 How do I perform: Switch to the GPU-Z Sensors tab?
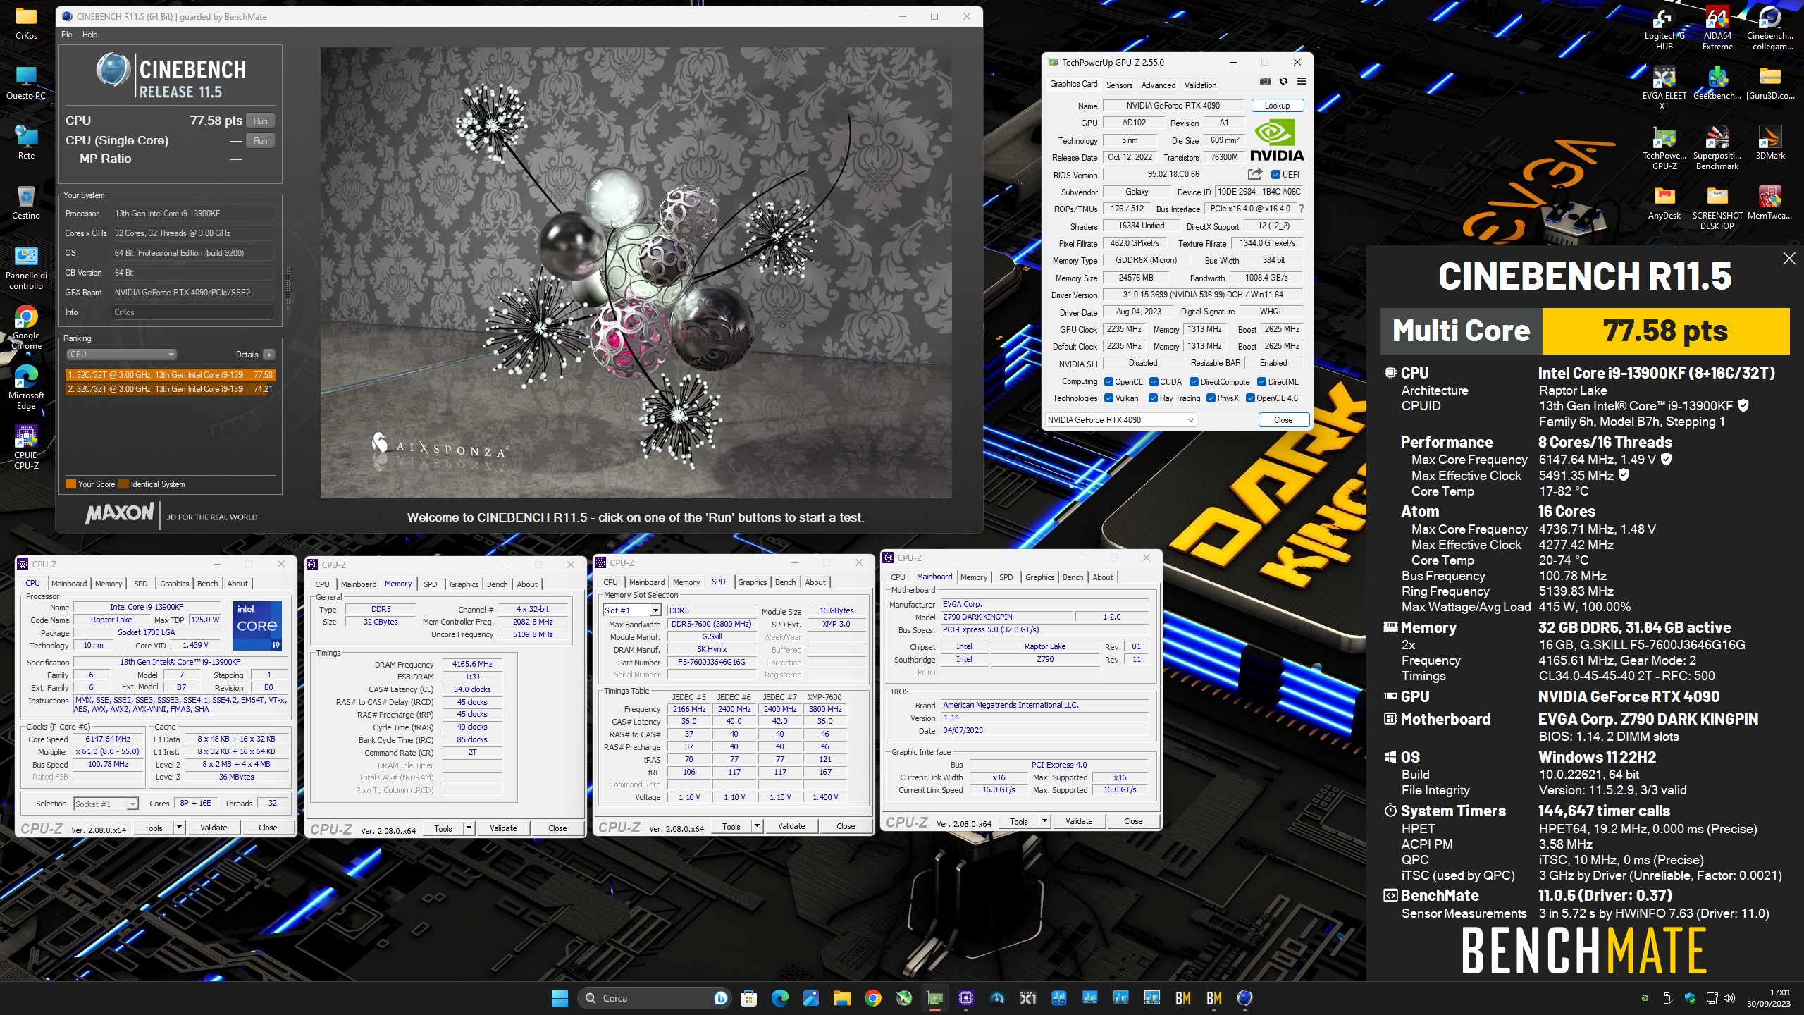coord(1119,85)
